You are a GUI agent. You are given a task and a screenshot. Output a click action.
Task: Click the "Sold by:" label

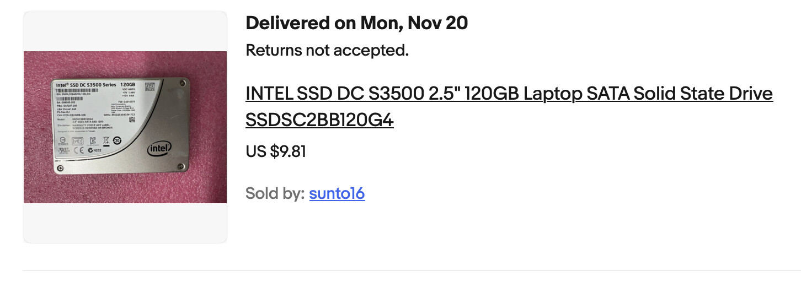tap(275, 193)
